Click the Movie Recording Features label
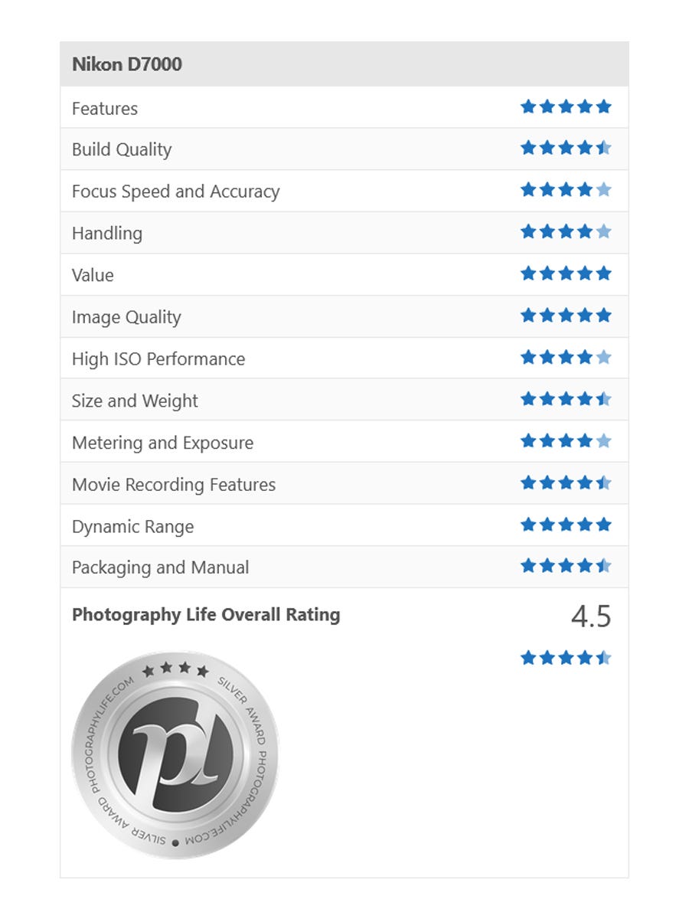Screen dimensions: 689x919 point(174,485)
